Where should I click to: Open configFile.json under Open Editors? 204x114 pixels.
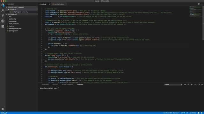(x=16, y=12)
